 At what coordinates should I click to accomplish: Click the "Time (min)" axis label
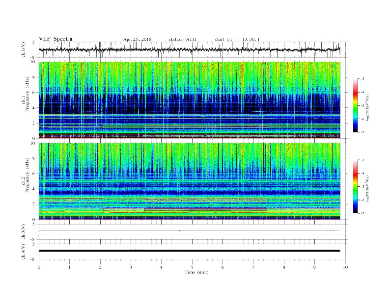click(x=196, y=272)
